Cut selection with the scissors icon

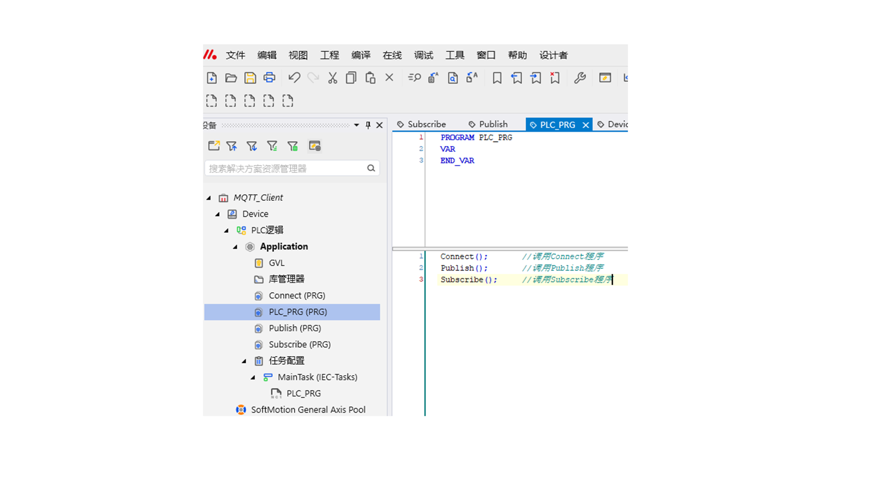(x=332, y=78)
